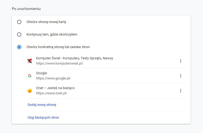
Task: Click the "Google" page title text
Action: (x=41, y=73)
